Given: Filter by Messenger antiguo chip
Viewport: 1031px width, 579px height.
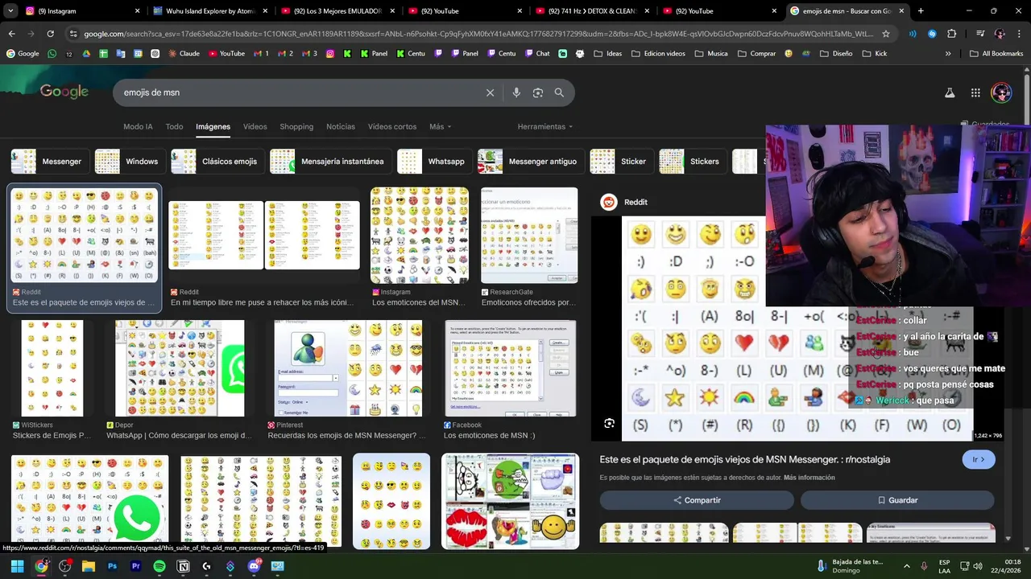Looking at the screenshot, I should tap(530, 161).
